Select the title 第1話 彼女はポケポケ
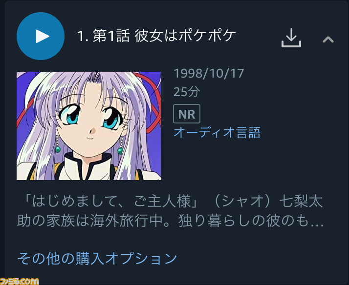This screenshot has height=285, width=349. click(x=164, y=36)
